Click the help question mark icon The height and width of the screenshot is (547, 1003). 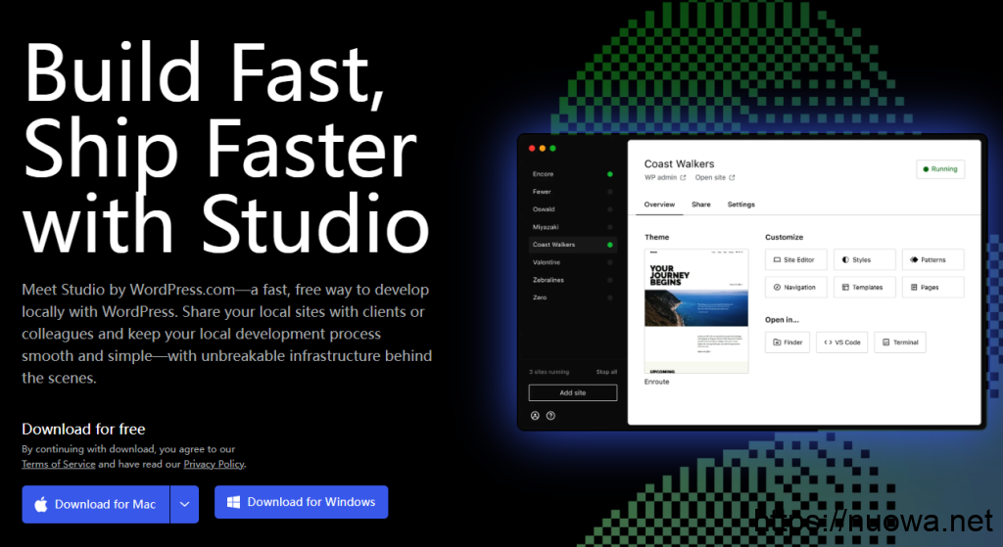click(550, 415)
